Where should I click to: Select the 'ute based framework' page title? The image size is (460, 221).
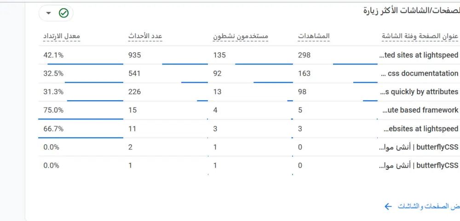click(420, 110)
